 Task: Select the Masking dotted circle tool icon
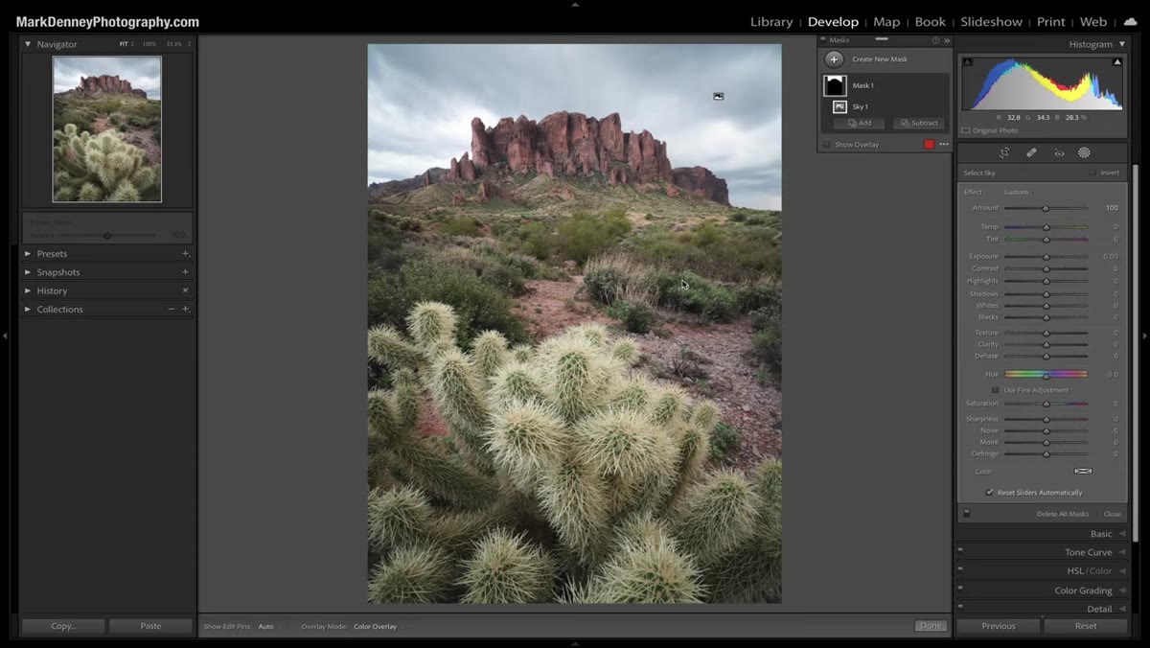pos(1084,152)
